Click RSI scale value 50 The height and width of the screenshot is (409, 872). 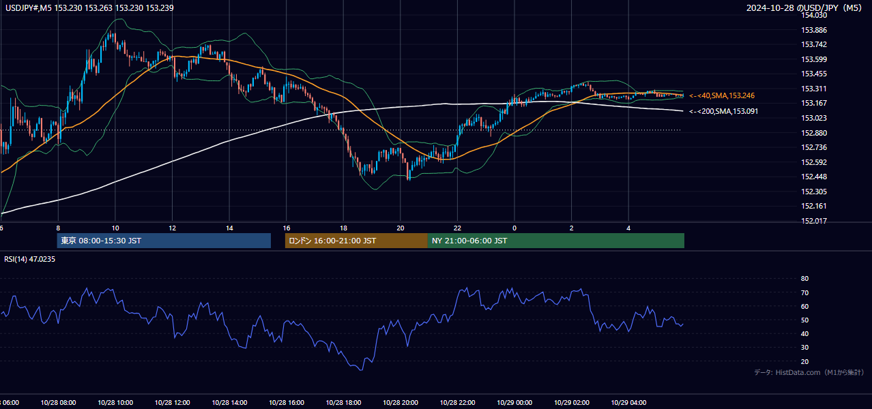point(805,320)
